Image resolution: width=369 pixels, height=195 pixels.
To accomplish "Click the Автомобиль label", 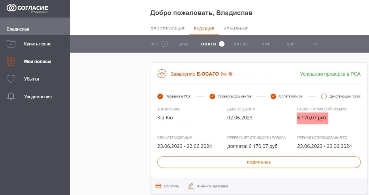I will click(x=169, y=109).
